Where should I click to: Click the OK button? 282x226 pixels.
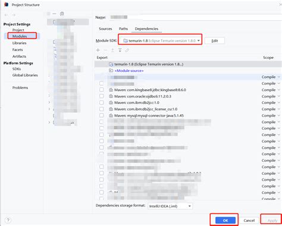point(225,221)
